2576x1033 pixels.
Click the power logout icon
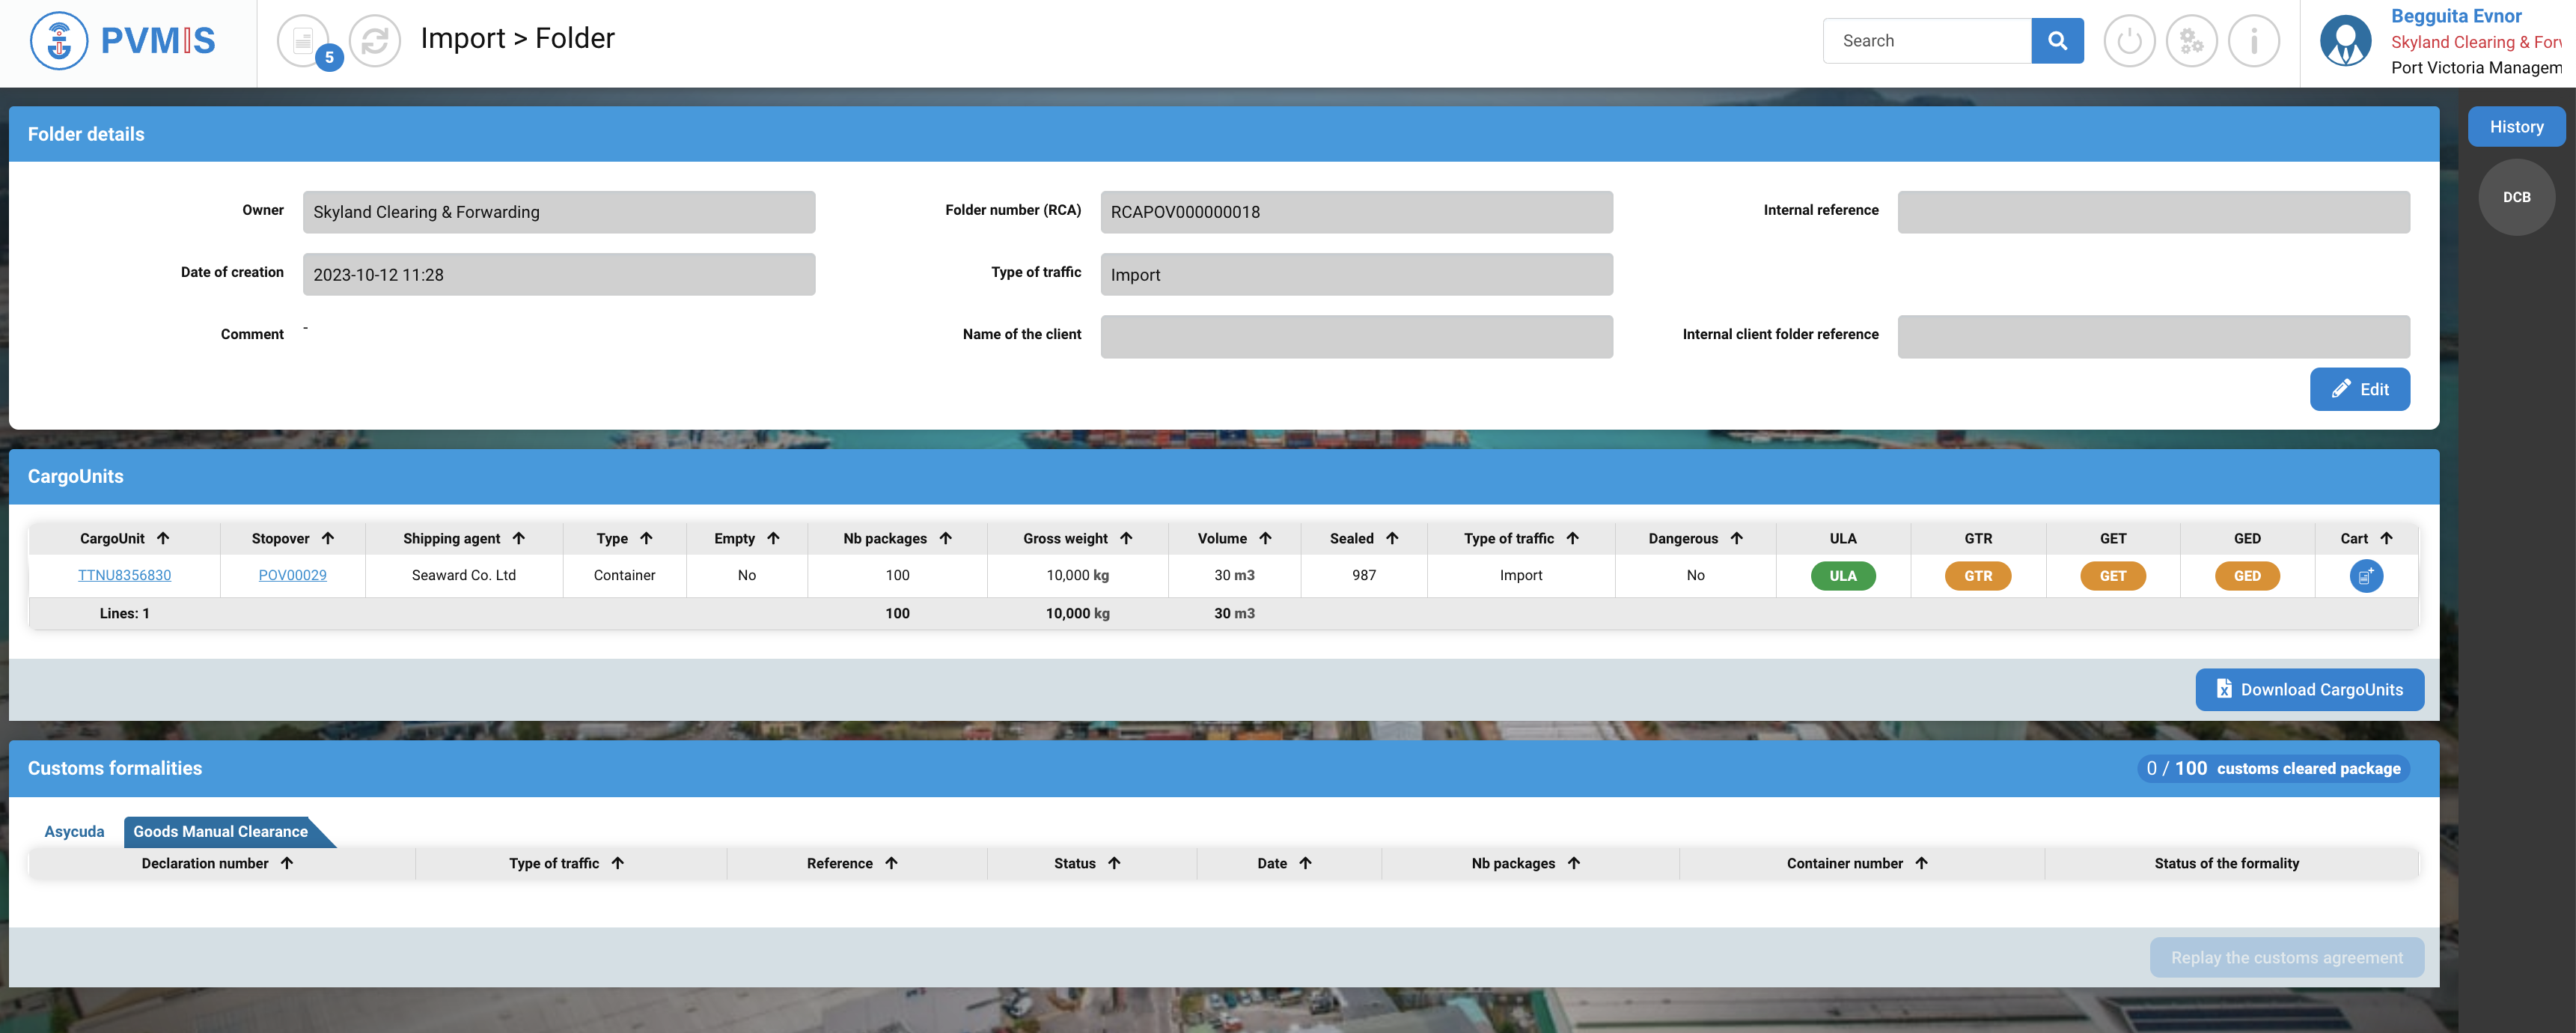(x=2129, y=41)
